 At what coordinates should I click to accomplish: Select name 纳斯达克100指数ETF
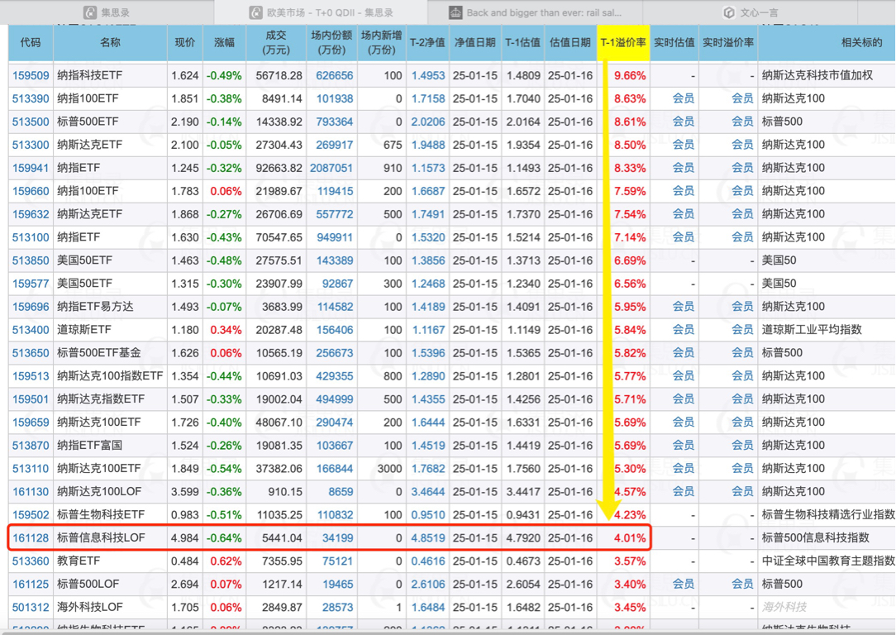110,376
